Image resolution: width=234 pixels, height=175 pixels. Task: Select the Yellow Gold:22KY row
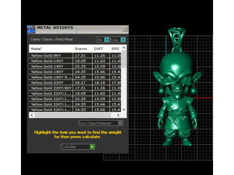75,83
